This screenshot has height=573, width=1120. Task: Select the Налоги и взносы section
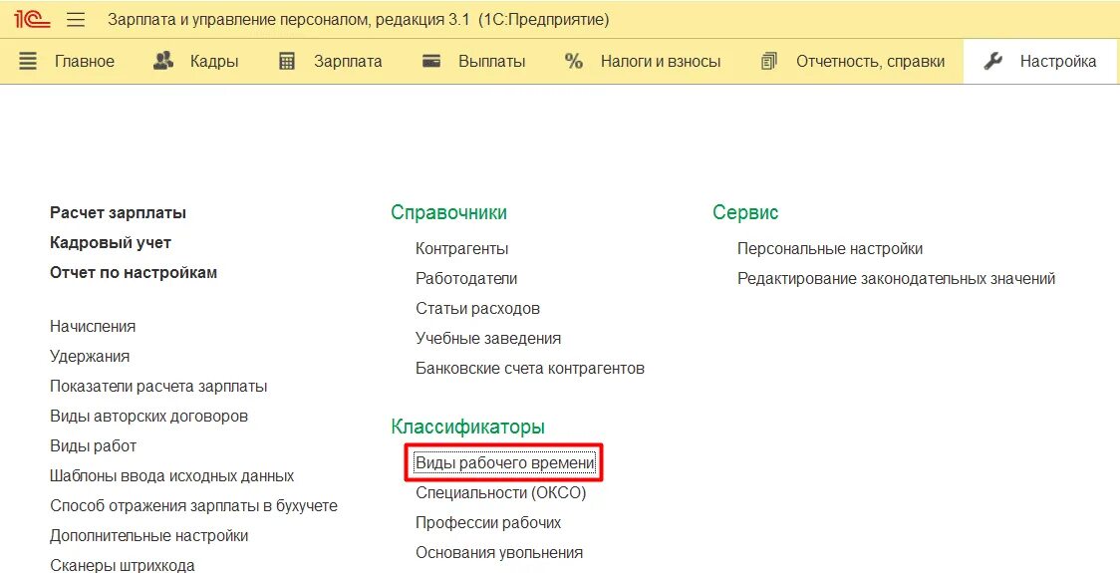tap(661, 62)
